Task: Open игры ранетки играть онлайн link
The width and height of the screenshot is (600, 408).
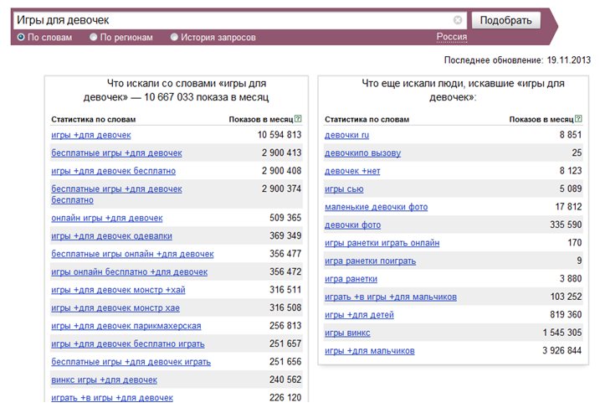Action: coord(382,243)
